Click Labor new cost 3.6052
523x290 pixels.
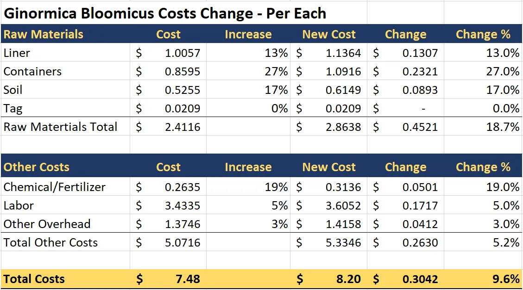[343, 205]
